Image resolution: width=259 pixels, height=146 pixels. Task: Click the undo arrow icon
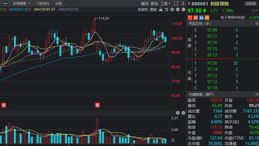tap(166, 10)
